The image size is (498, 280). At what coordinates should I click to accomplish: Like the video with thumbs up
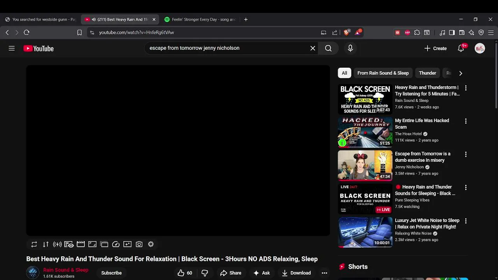pyautogui.click(x=185, y=273)
